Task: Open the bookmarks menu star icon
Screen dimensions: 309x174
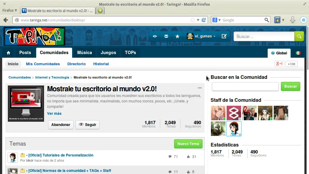Action: [277, 20]
